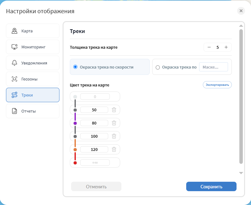The height and width of the screenshot is (205, 251).
Task: Click the Маске input field
Action: click(x=213, y=67)
